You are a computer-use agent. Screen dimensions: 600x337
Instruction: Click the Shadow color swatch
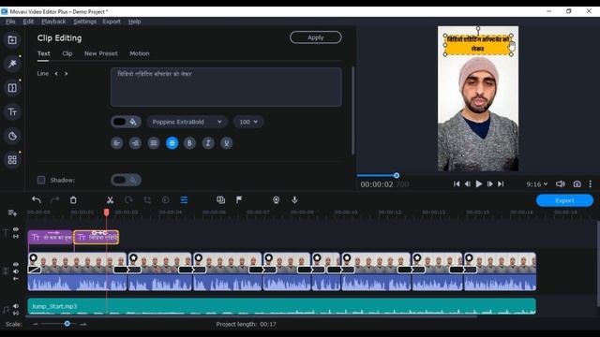click(x=119, y=180)
